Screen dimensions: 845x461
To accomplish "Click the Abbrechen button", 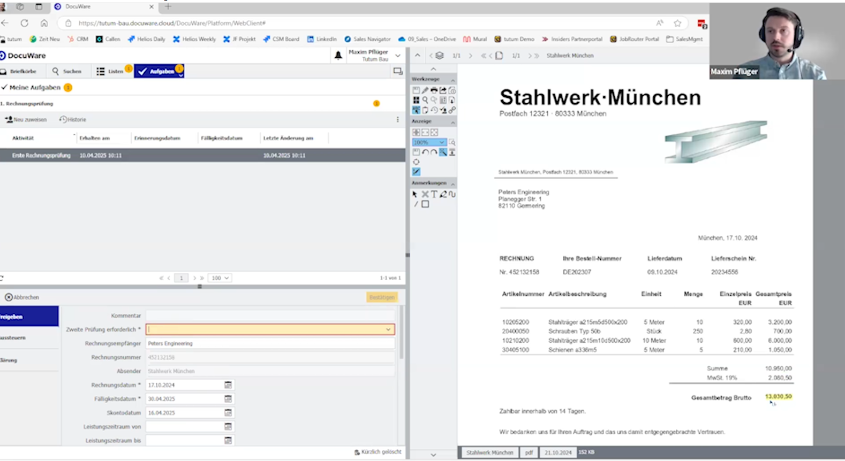I will pyautogui.click(x=22, y=297).
